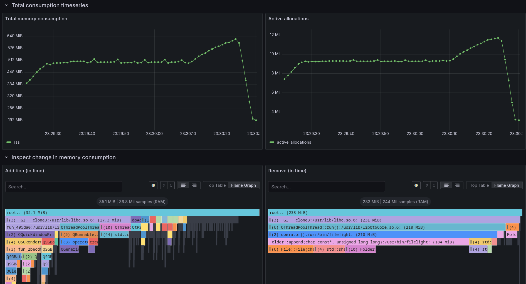Select the Flame Graph tab in Addition panel

coord(243,185)
